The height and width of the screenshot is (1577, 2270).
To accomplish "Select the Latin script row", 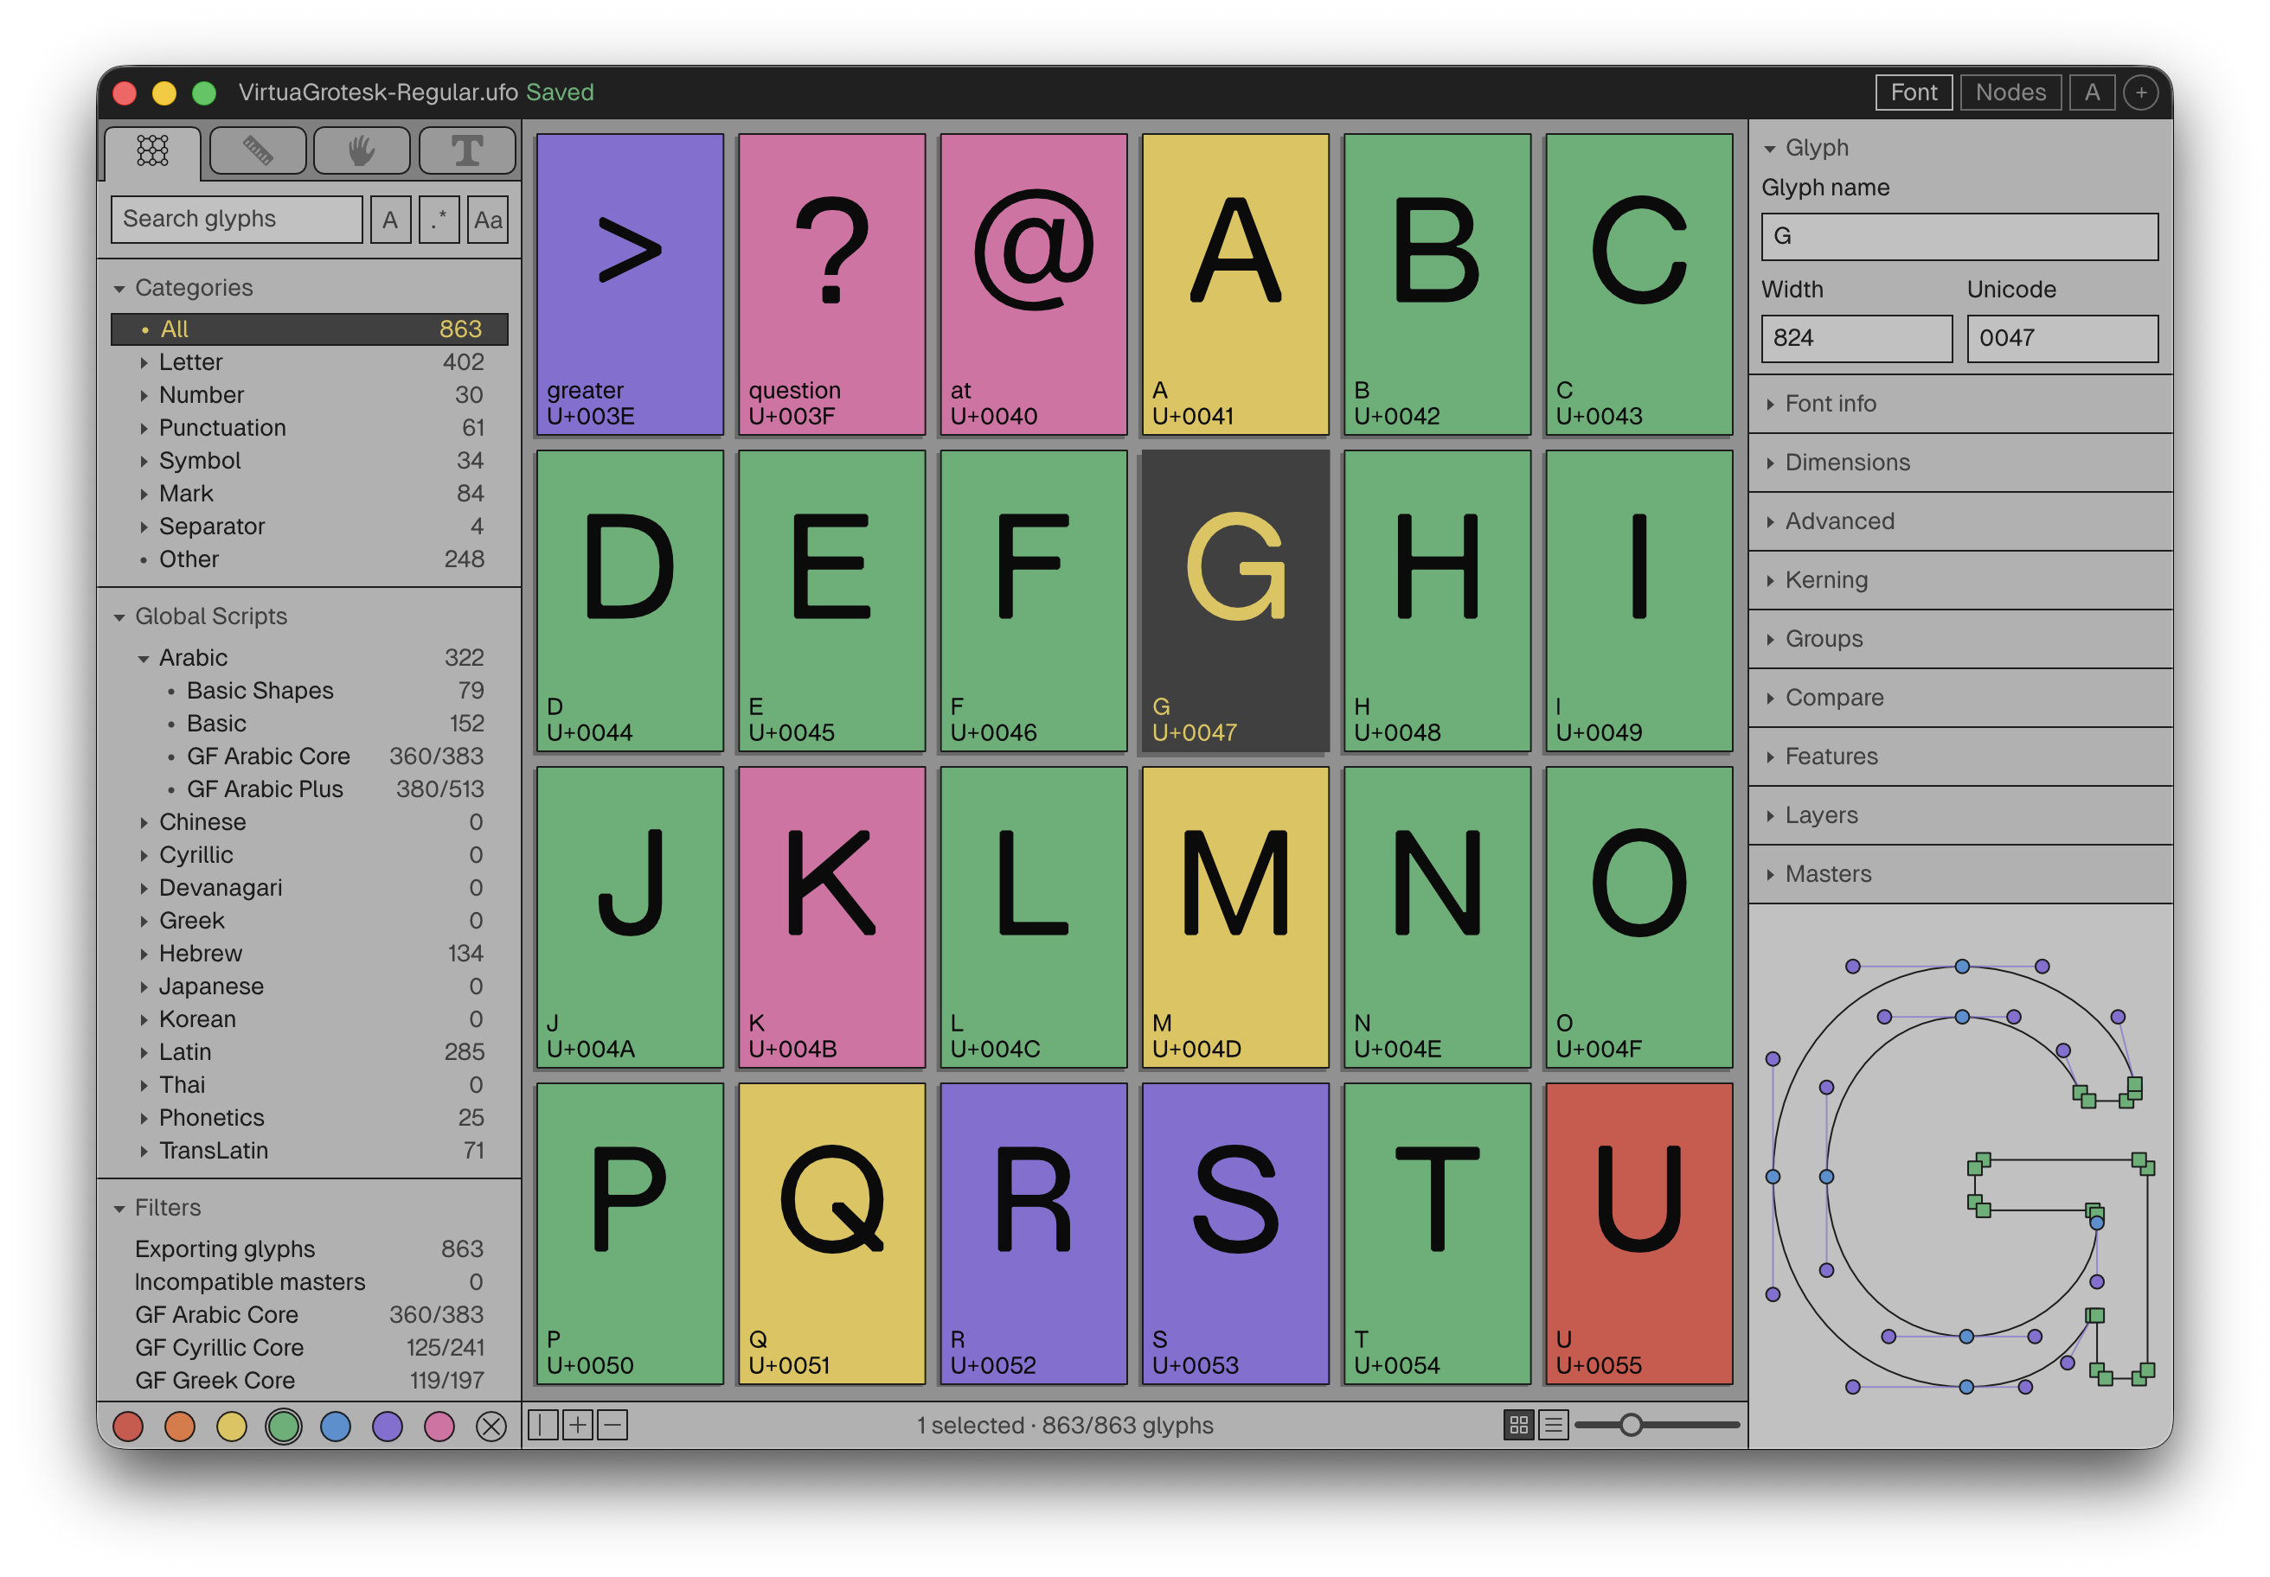I will coord(310,1052).
